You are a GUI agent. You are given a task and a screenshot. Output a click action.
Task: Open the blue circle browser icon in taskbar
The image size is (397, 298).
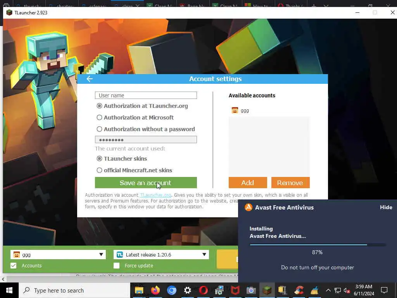pos(171,290)
